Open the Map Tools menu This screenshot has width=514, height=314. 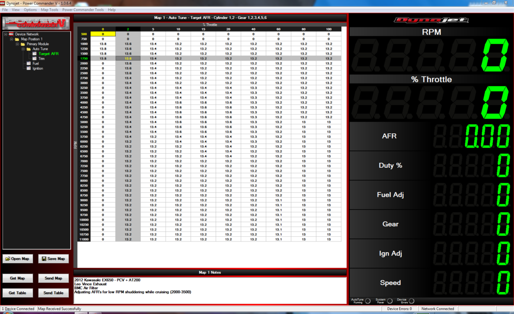point(50,10)
